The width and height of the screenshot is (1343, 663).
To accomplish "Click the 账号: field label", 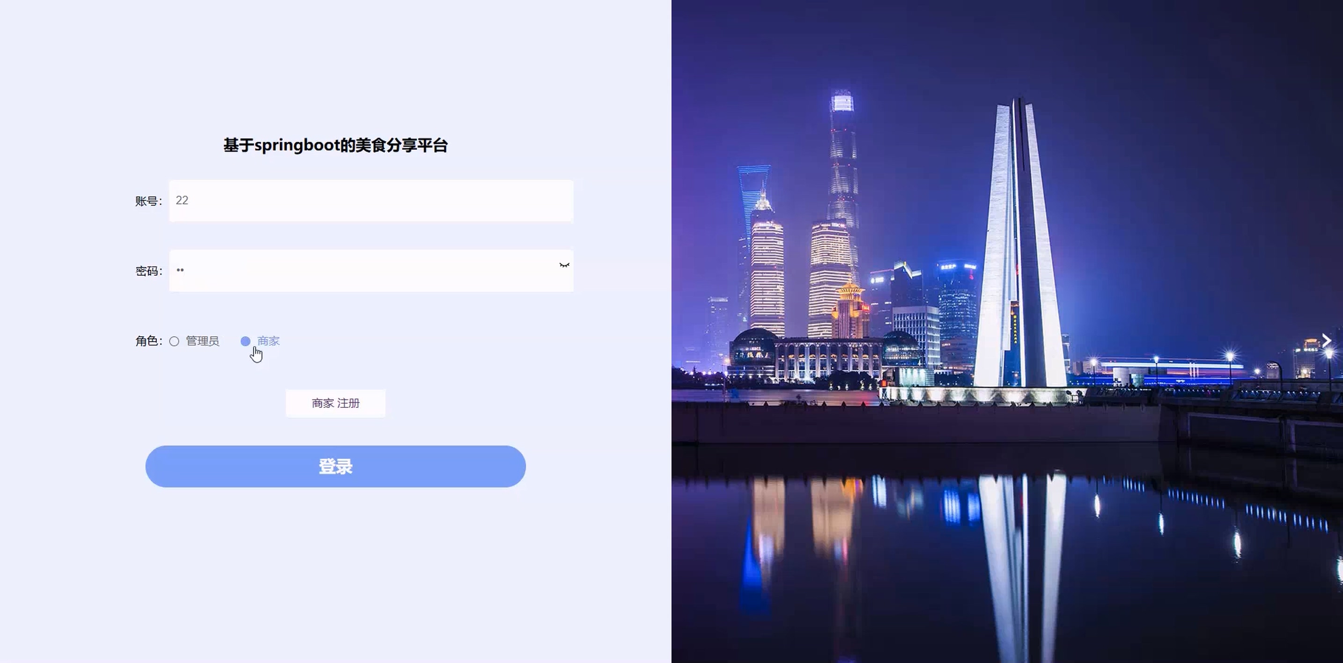I will pyautogui.click(x=149, y=201).
